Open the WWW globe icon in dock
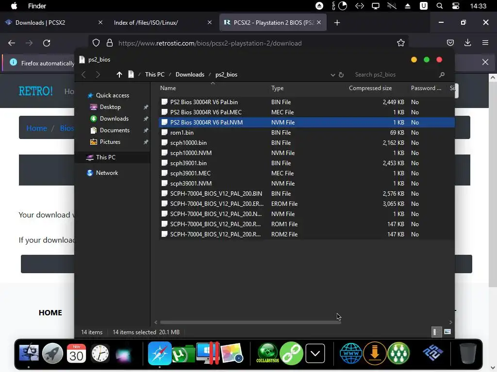 click(350, 353)
